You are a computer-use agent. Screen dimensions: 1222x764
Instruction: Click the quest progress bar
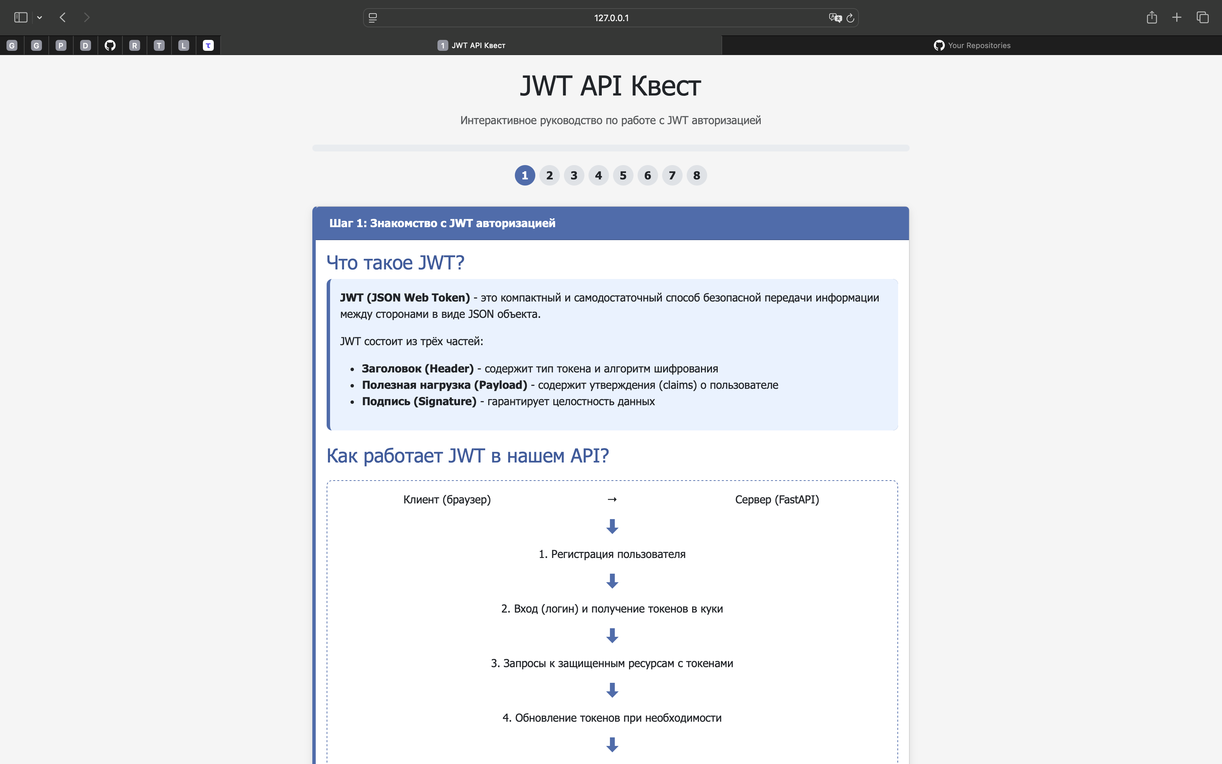pyautogui.click(x=611, y=148)
